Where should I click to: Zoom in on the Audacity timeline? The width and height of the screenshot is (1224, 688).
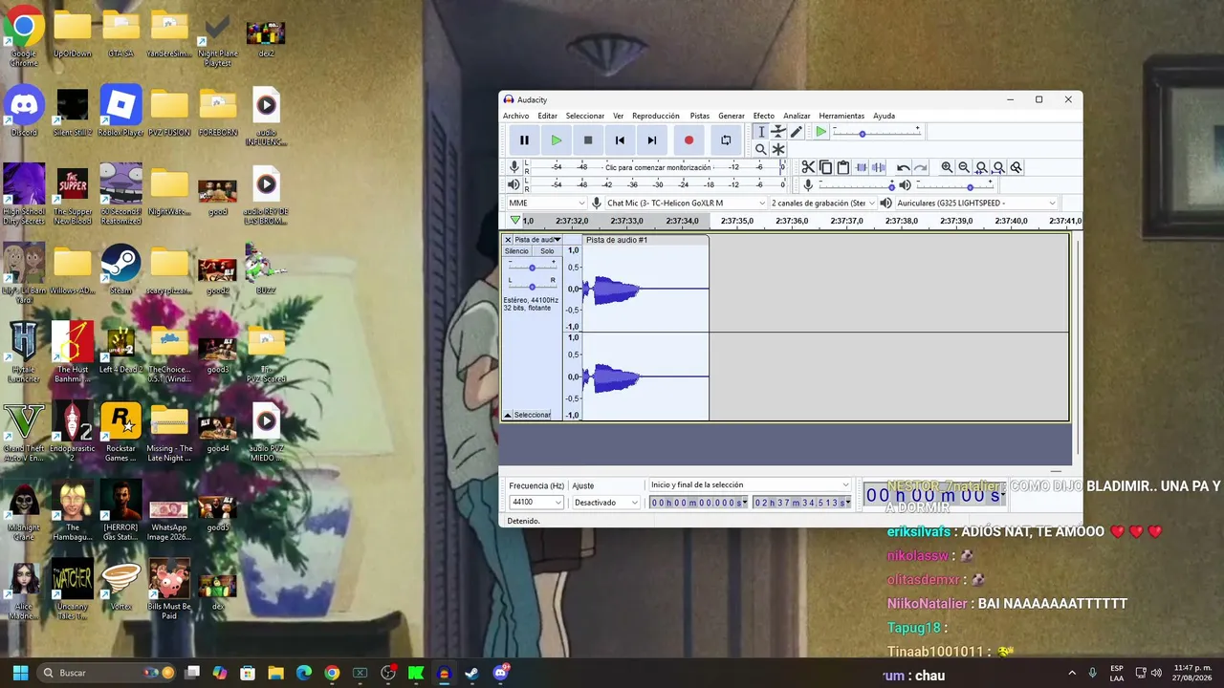[x=947, y=167]
